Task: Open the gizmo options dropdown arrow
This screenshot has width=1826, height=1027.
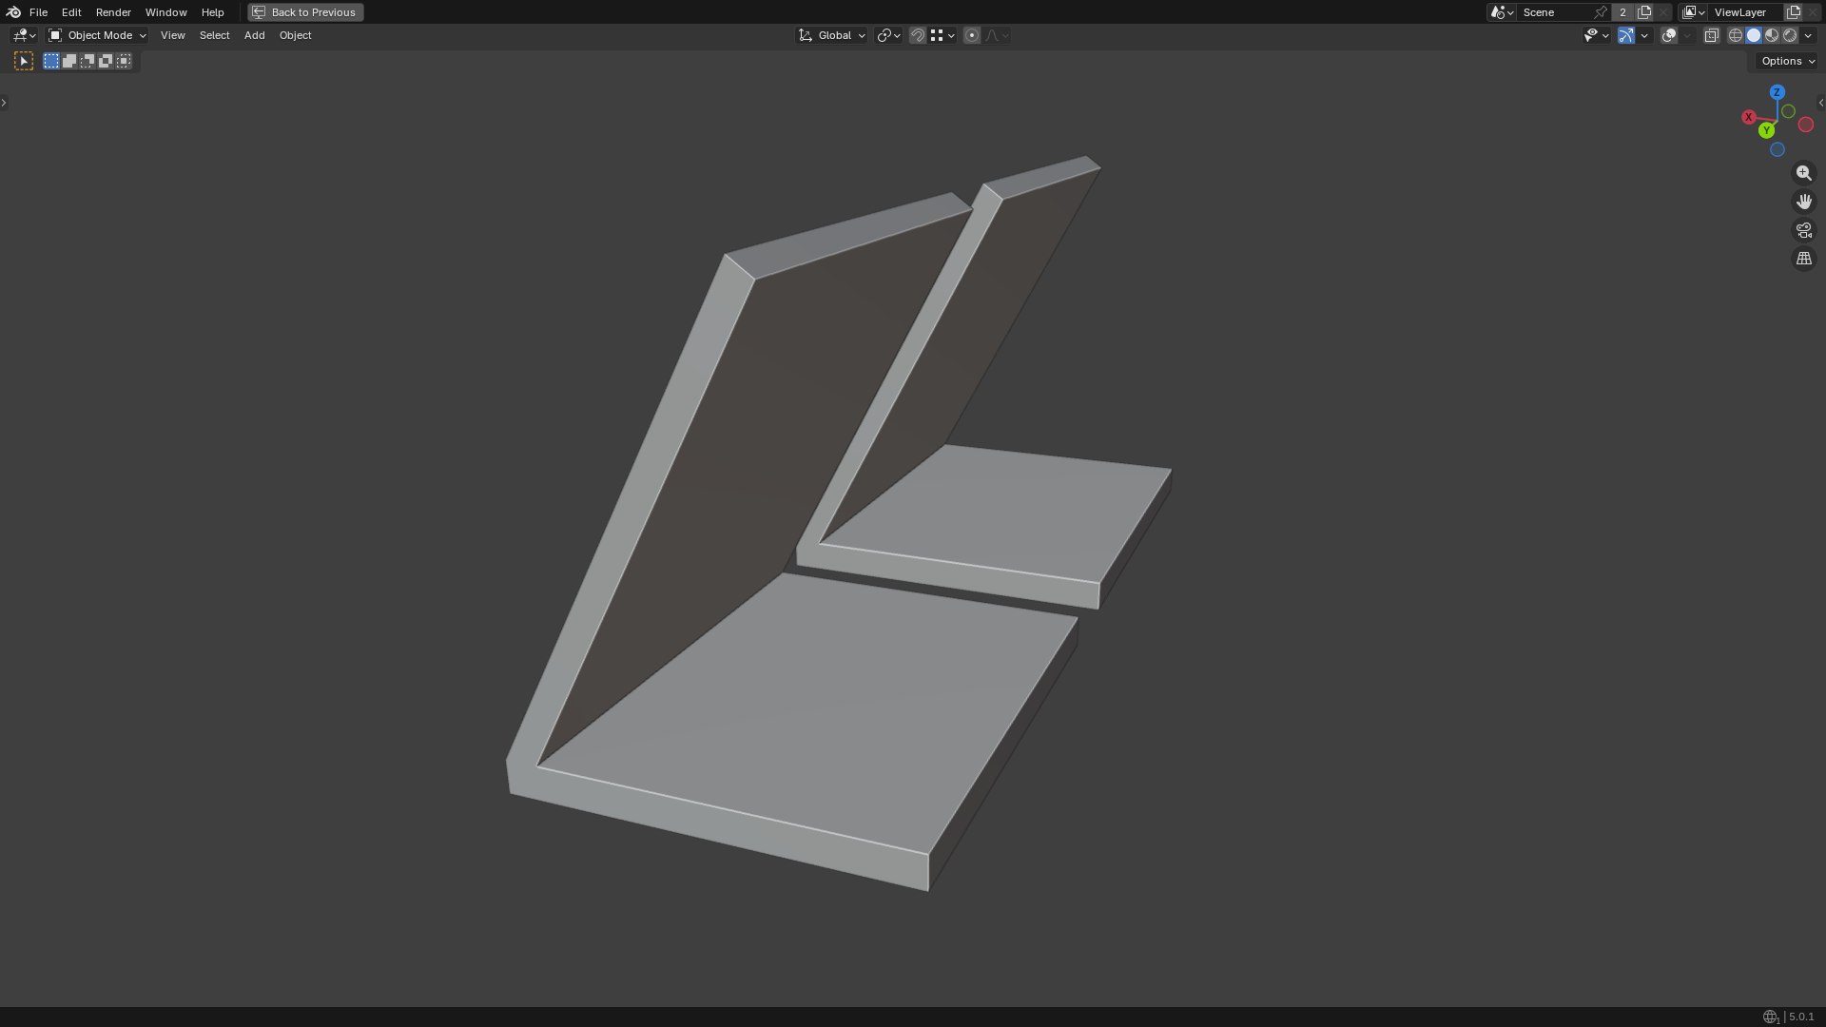Action: coord(1644,35)
